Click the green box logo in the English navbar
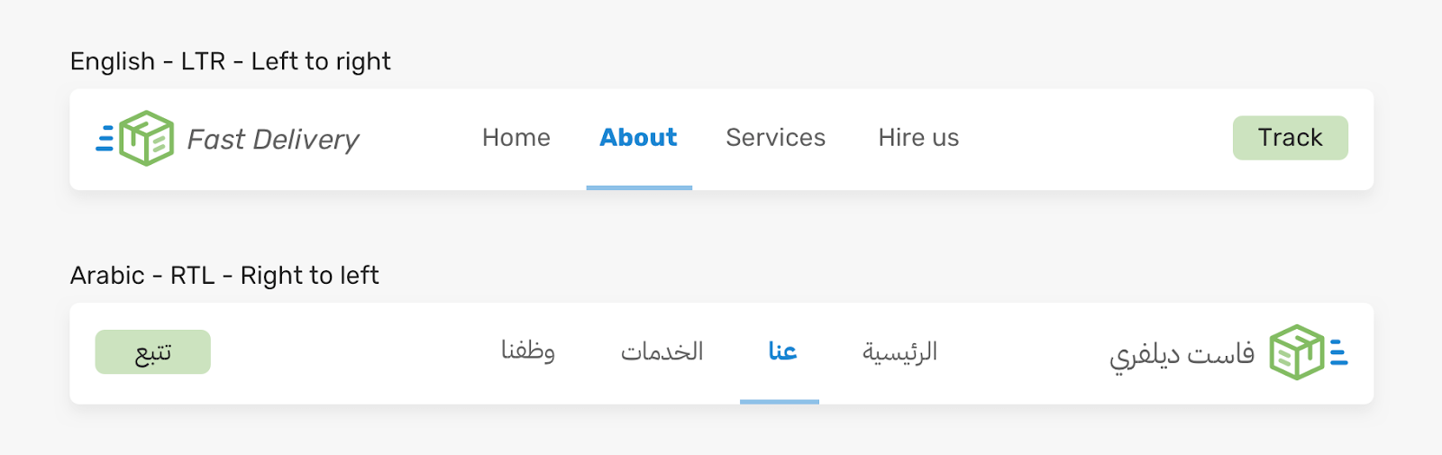1442x455 pixels. click(x=146, y=138)
